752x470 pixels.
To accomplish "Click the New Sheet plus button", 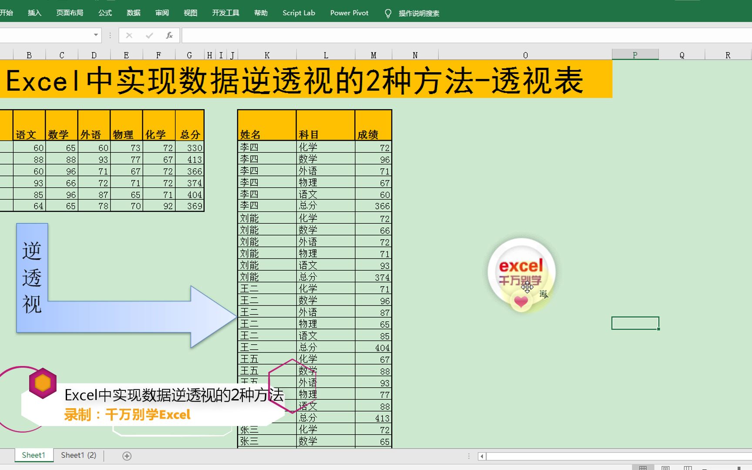I will (x=126, y=456).
